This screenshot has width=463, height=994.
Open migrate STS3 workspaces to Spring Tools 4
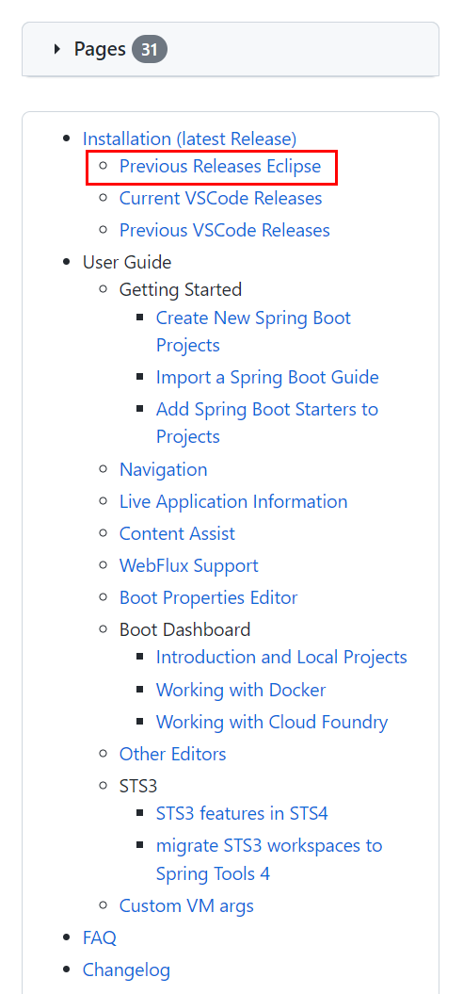click(269, 859)
